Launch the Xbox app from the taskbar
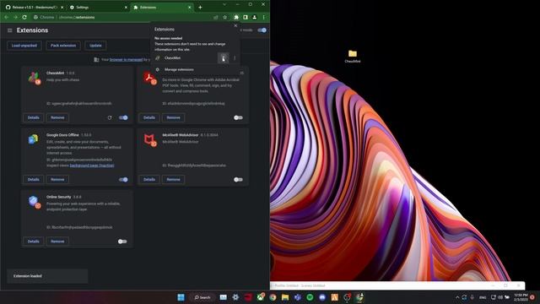Viewport: 540px width, 304px height. (261, 297)
